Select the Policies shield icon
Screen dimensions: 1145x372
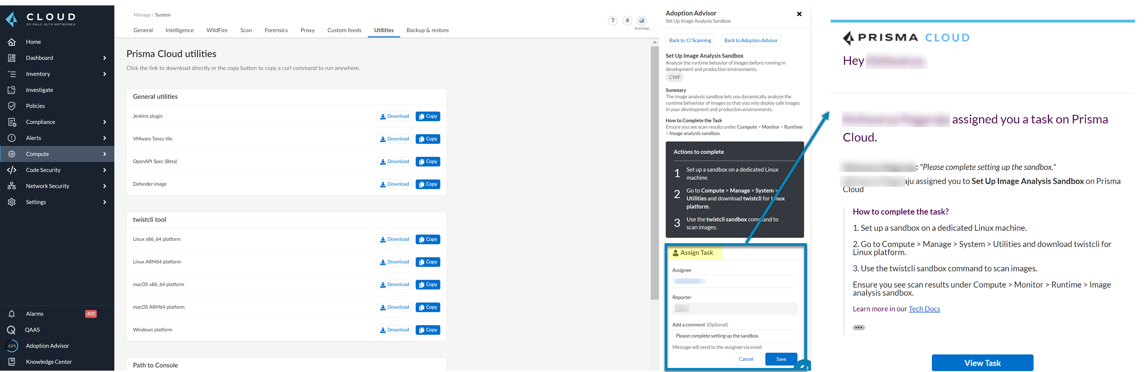12,106
